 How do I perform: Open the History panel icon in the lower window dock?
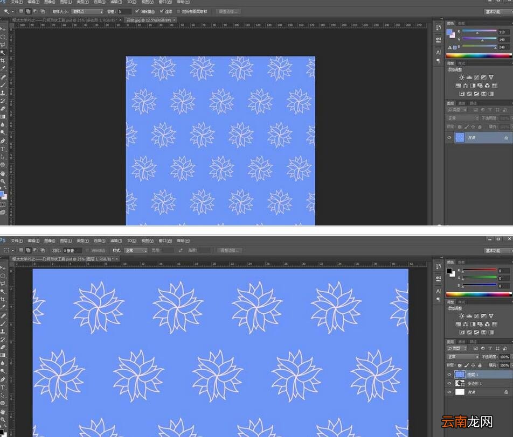pyautogui.click(x=439, y=267)
